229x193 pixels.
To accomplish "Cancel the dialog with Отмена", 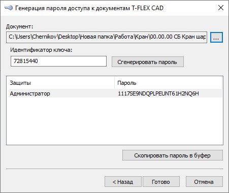I will (x=204, y=182).
